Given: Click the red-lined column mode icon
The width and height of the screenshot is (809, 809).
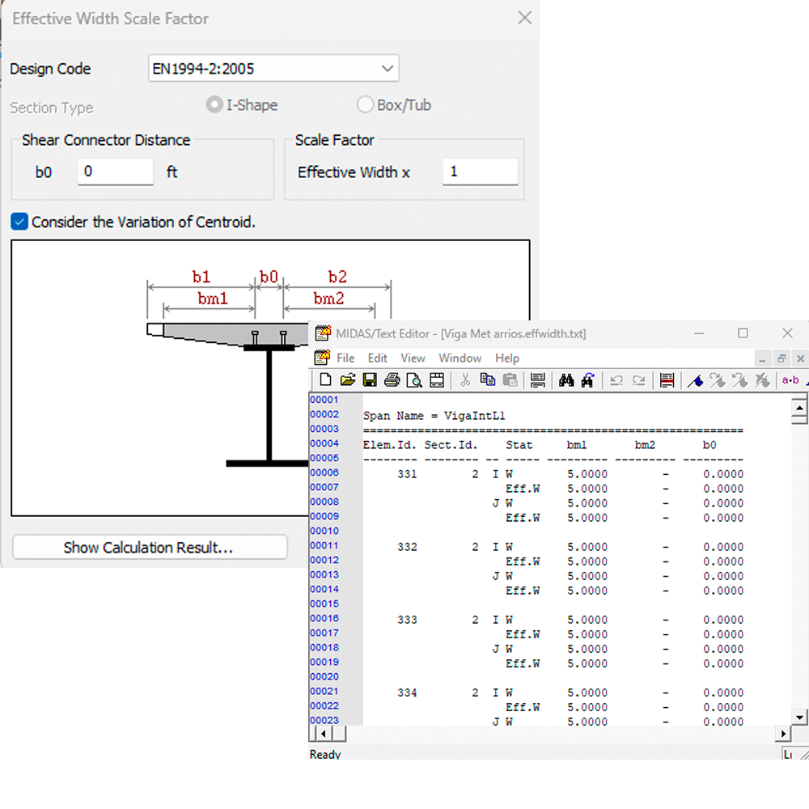Looking at the screenshot, I should [x=667, y=380].
